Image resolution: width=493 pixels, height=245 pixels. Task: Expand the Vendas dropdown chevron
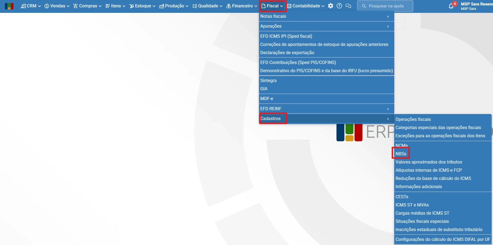coord(68,6)
